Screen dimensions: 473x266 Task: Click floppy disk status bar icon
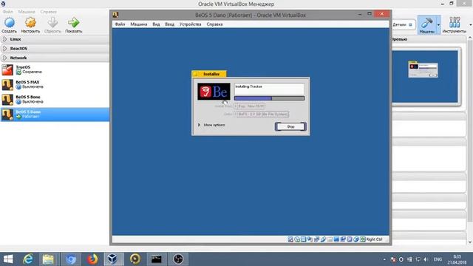coord(304,239)
